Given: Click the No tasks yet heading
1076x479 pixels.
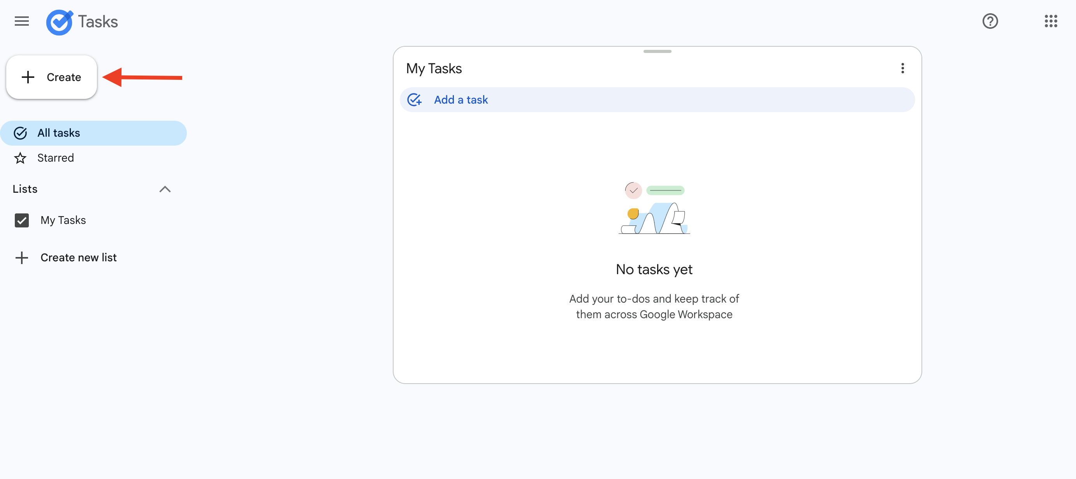Looking at the screenshot, I should [654, 269].
